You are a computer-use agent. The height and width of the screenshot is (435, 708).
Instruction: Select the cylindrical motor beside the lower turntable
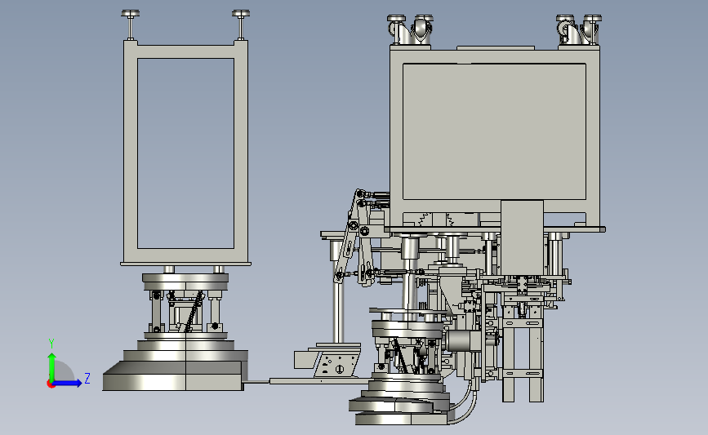[462, 341]
